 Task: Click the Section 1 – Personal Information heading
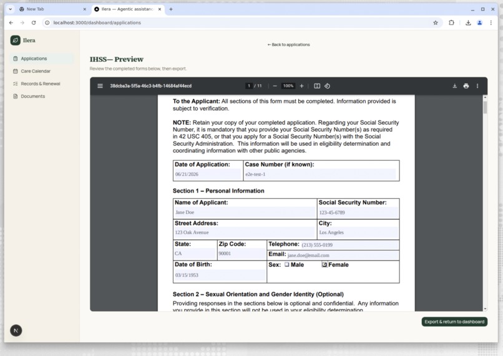point(218,191)
